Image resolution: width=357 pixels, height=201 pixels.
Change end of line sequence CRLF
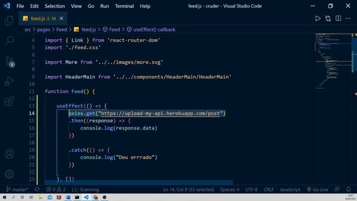(x=269, y=190)
